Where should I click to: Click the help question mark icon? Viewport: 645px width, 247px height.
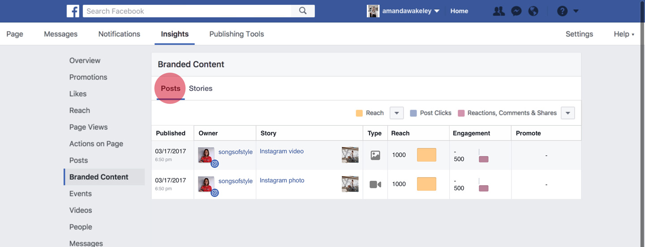point(562,11)
